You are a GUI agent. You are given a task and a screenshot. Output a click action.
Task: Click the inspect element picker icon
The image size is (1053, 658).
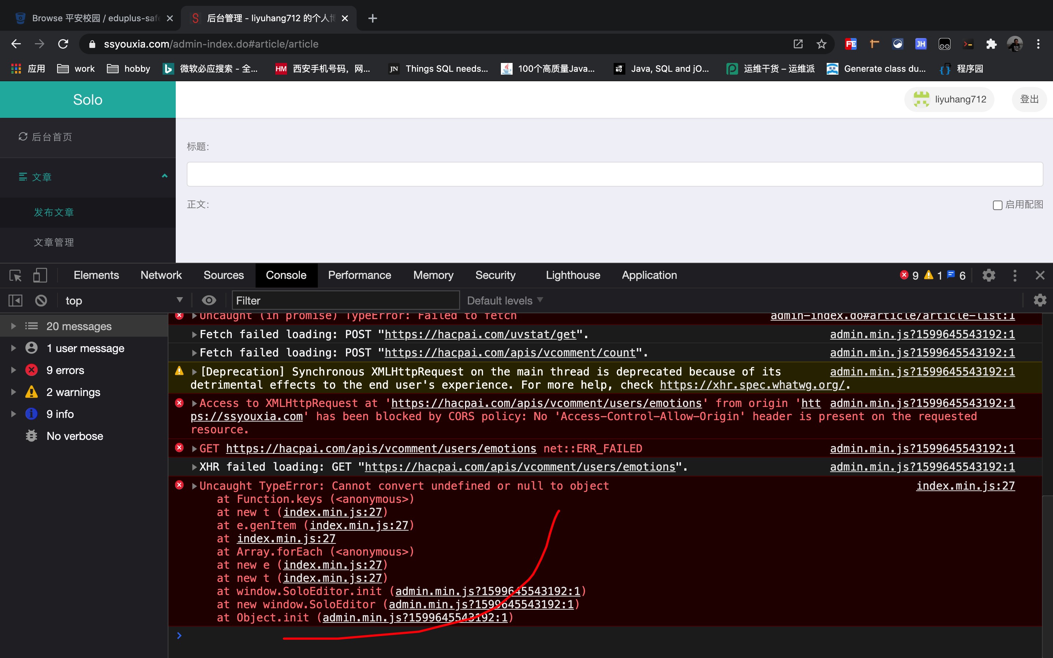[x=16, y=276]
